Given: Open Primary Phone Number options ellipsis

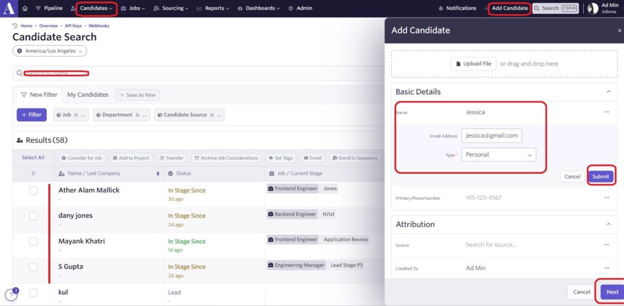Looking at the screenshot, I should click(x=606, y=197).
